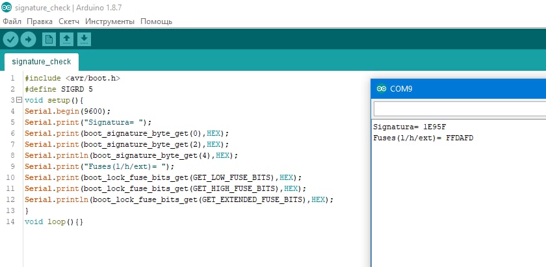
Task: Click the boot_signature_byte_get(2) line
Action: pos(127,144)
